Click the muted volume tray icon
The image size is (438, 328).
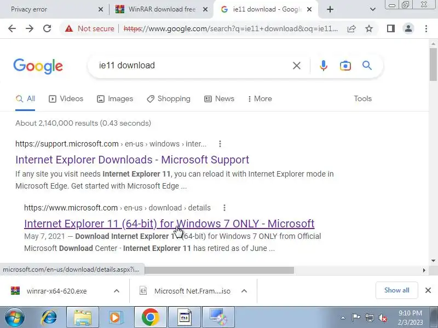pos(383,318)
